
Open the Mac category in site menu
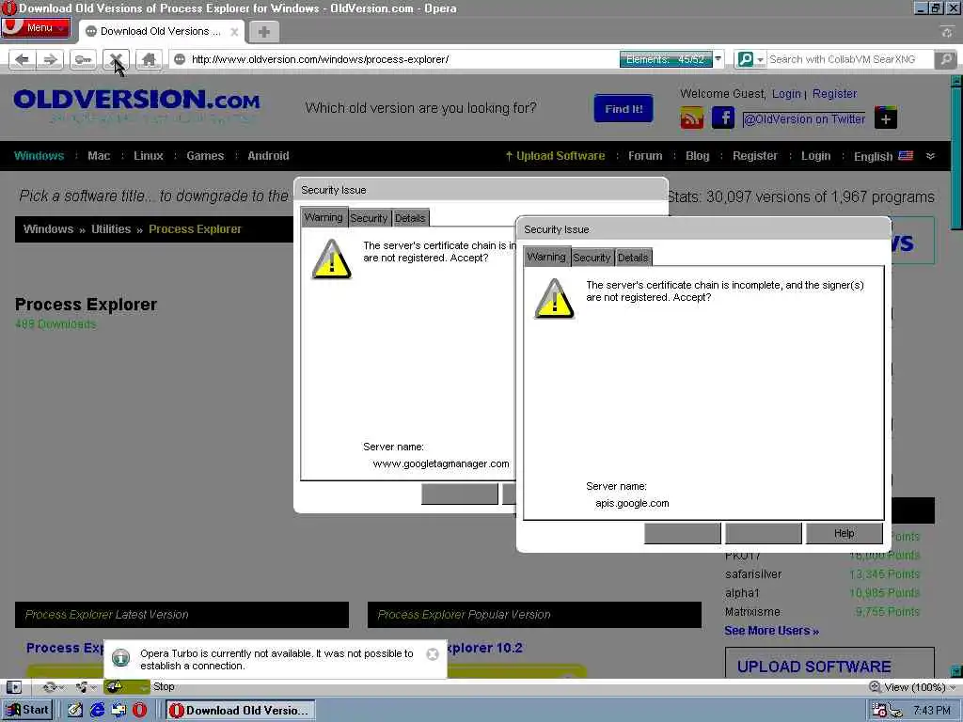(x=99, y=156)
